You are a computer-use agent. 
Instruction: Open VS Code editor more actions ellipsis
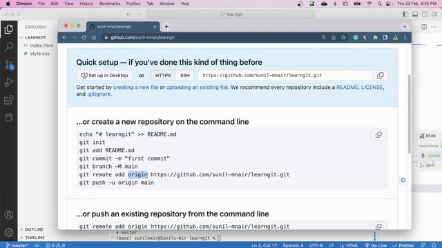coord(434,27)
